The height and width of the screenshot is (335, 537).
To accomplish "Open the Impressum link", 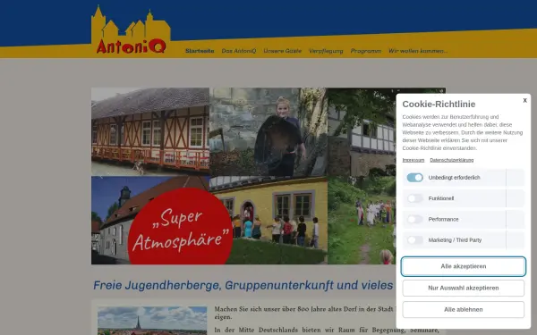I will click(413, 160).
